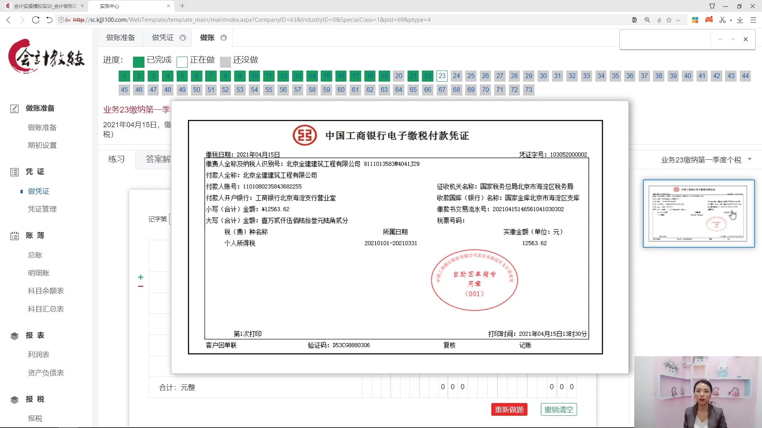The image size is (762, 428).
Task: Add a voucher row with green plus
Action: pyautogui.click(x=140, y=277)
